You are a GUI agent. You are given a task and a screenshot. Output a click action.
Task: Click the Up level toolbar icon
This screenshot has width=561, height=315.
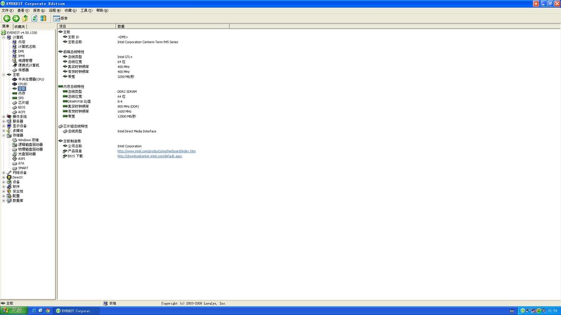click(25, 18)
